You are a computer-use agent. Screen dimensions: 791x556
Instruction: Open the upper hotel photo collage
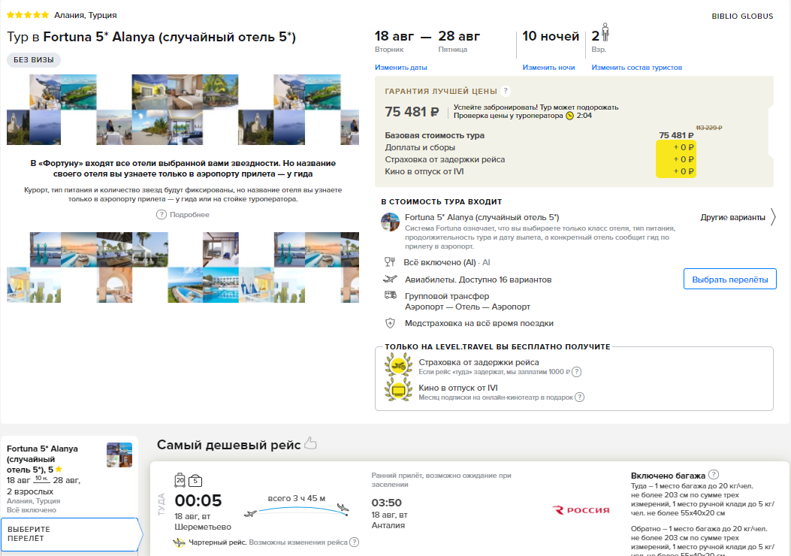pos(183,110)
